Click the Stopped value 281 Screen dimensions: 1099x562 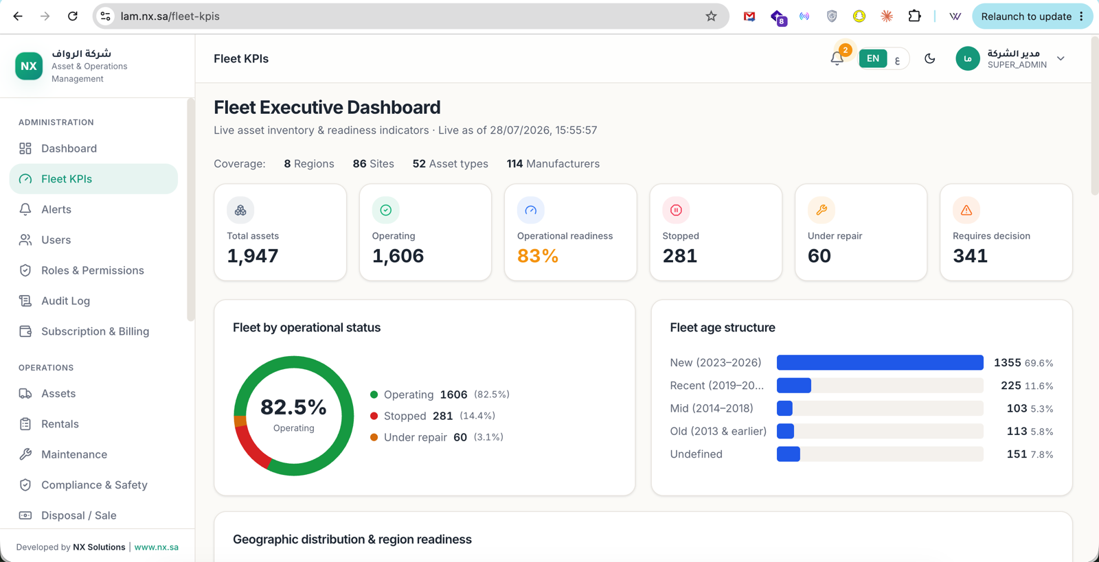pos(680,256)
